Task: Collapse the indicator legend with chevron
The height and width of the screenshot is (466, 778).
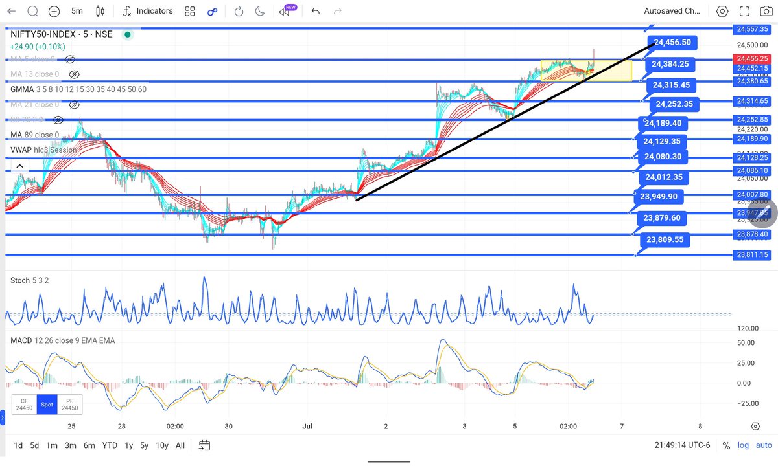Action: point(19,166)
